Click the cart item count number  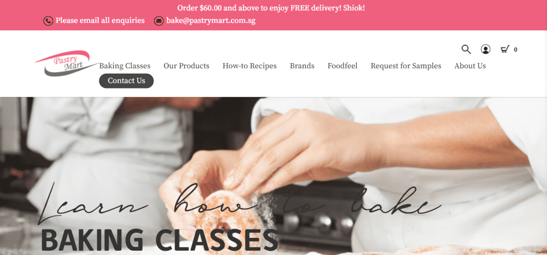coord(515,50)
